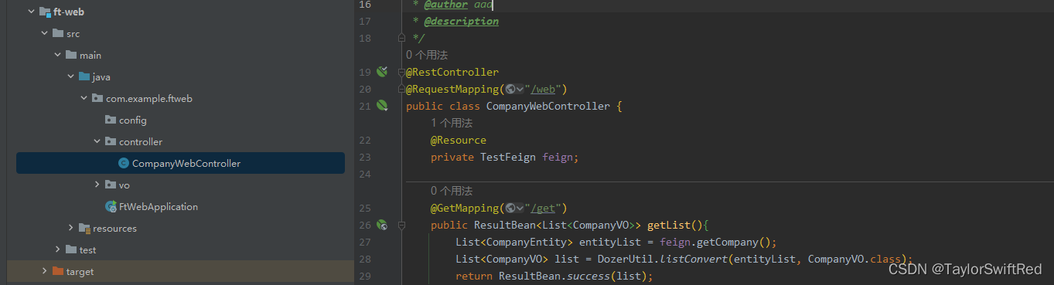Click the orange target folder icon
The image size is (1054, 285).
(x=58, y=271)
